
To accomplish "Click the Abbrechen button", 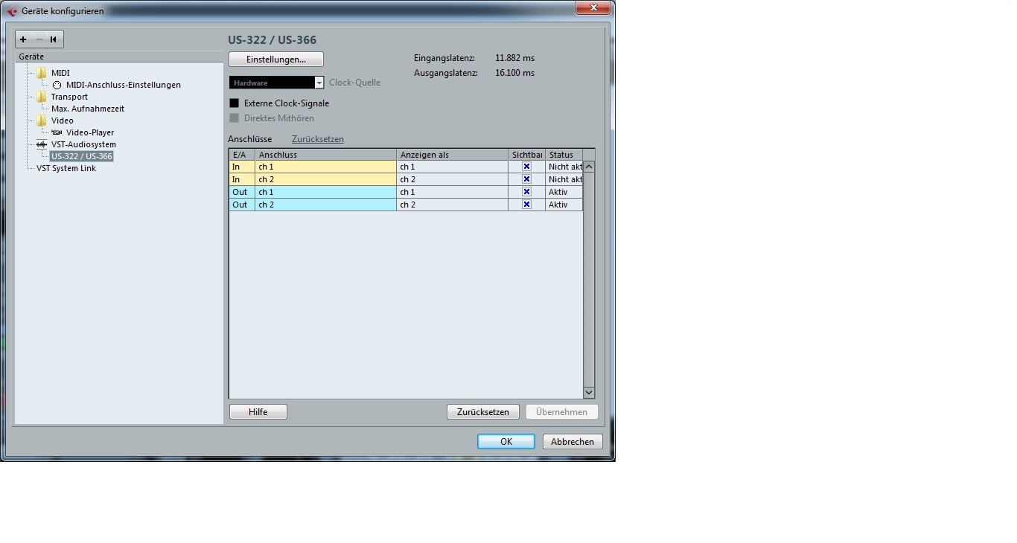I will 573,441.
